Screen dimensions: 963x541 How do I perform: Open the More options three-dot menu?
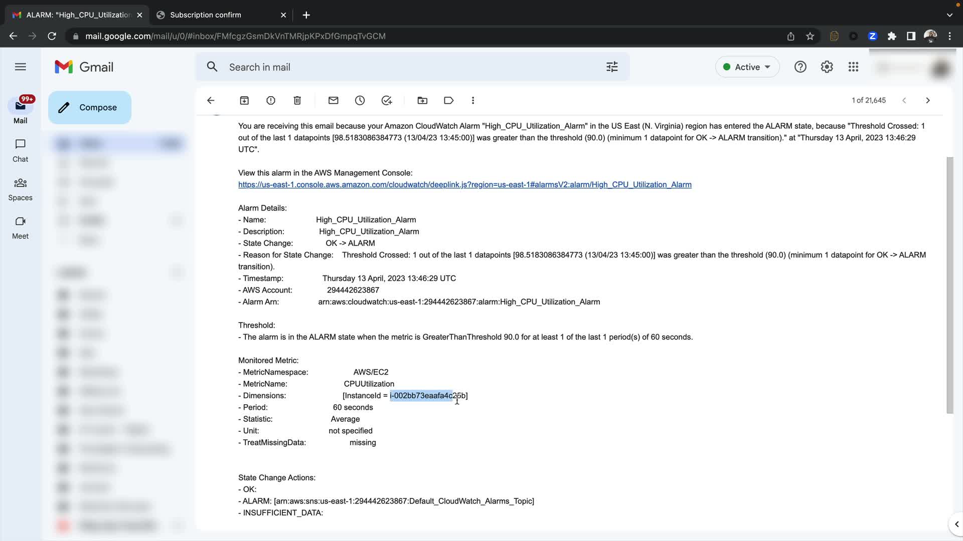[x=473, y=100]
